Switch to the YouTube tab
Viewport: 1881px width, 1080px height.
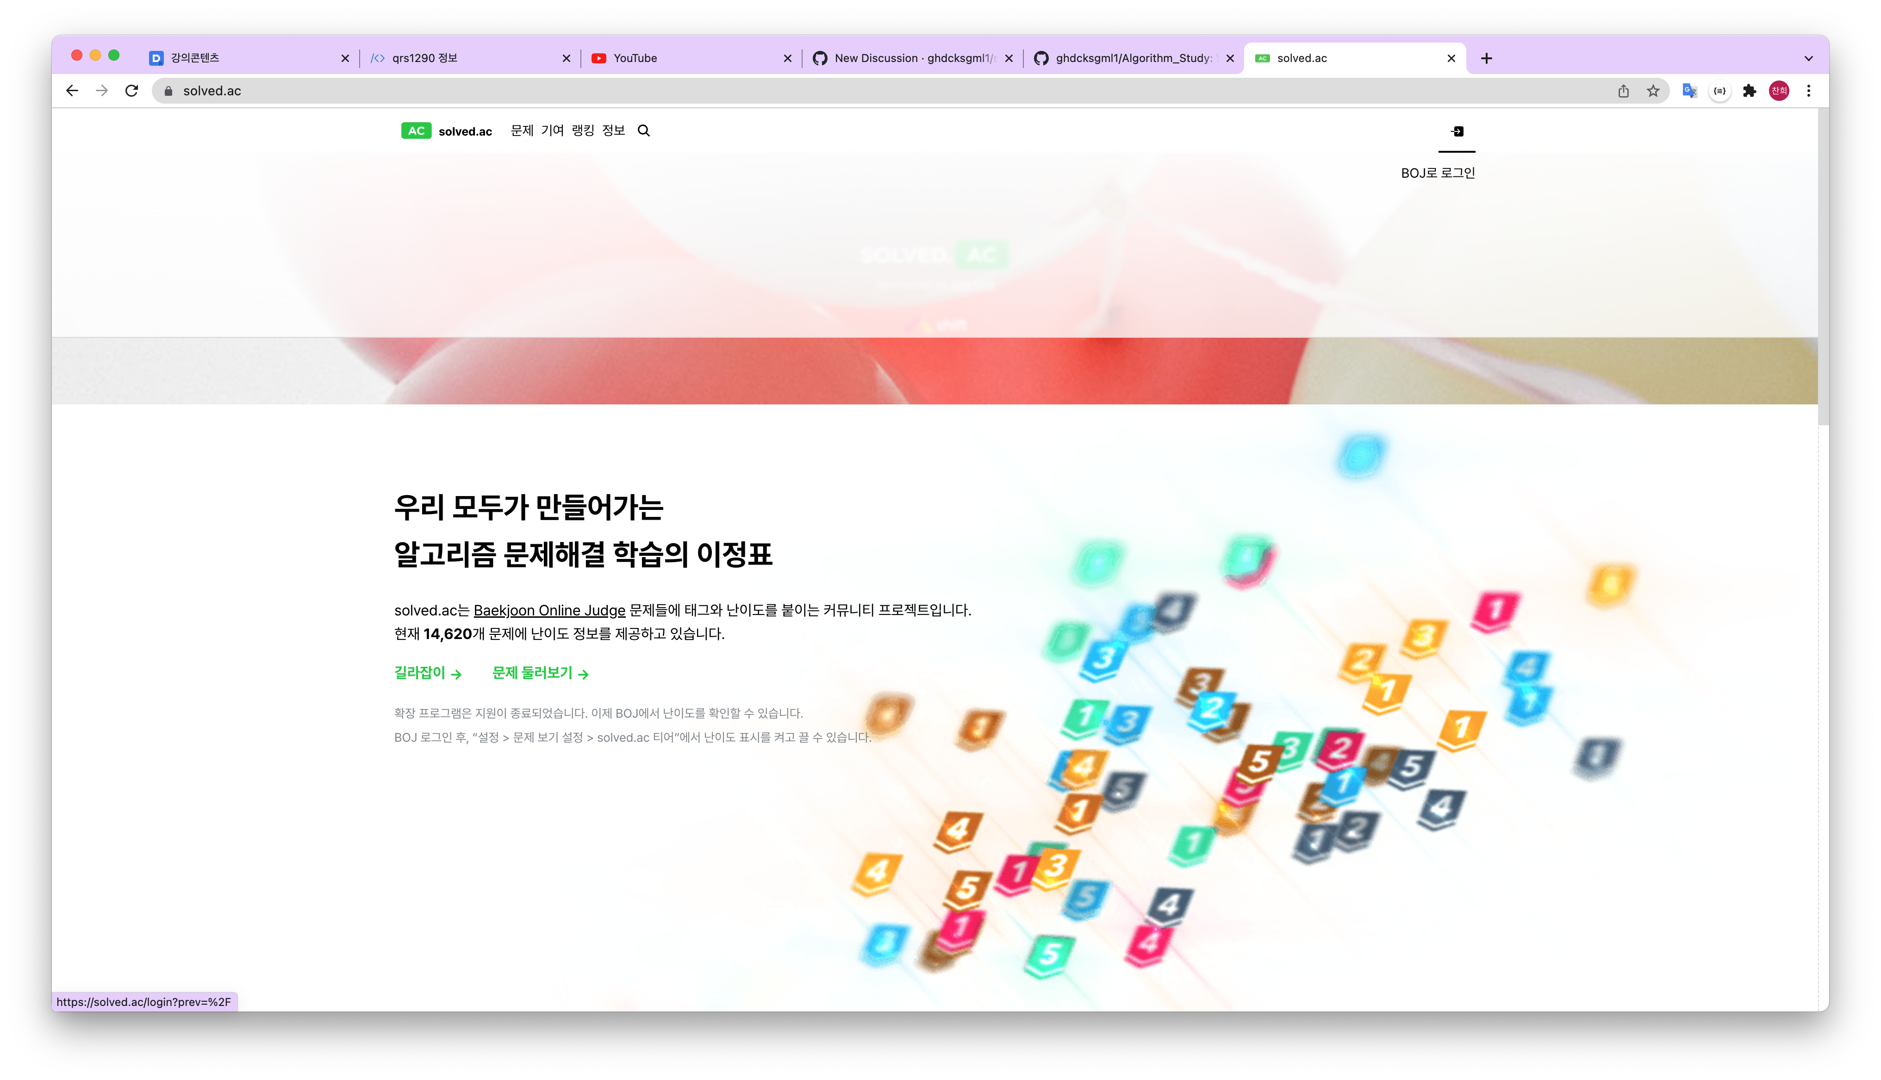coord(691,58)
